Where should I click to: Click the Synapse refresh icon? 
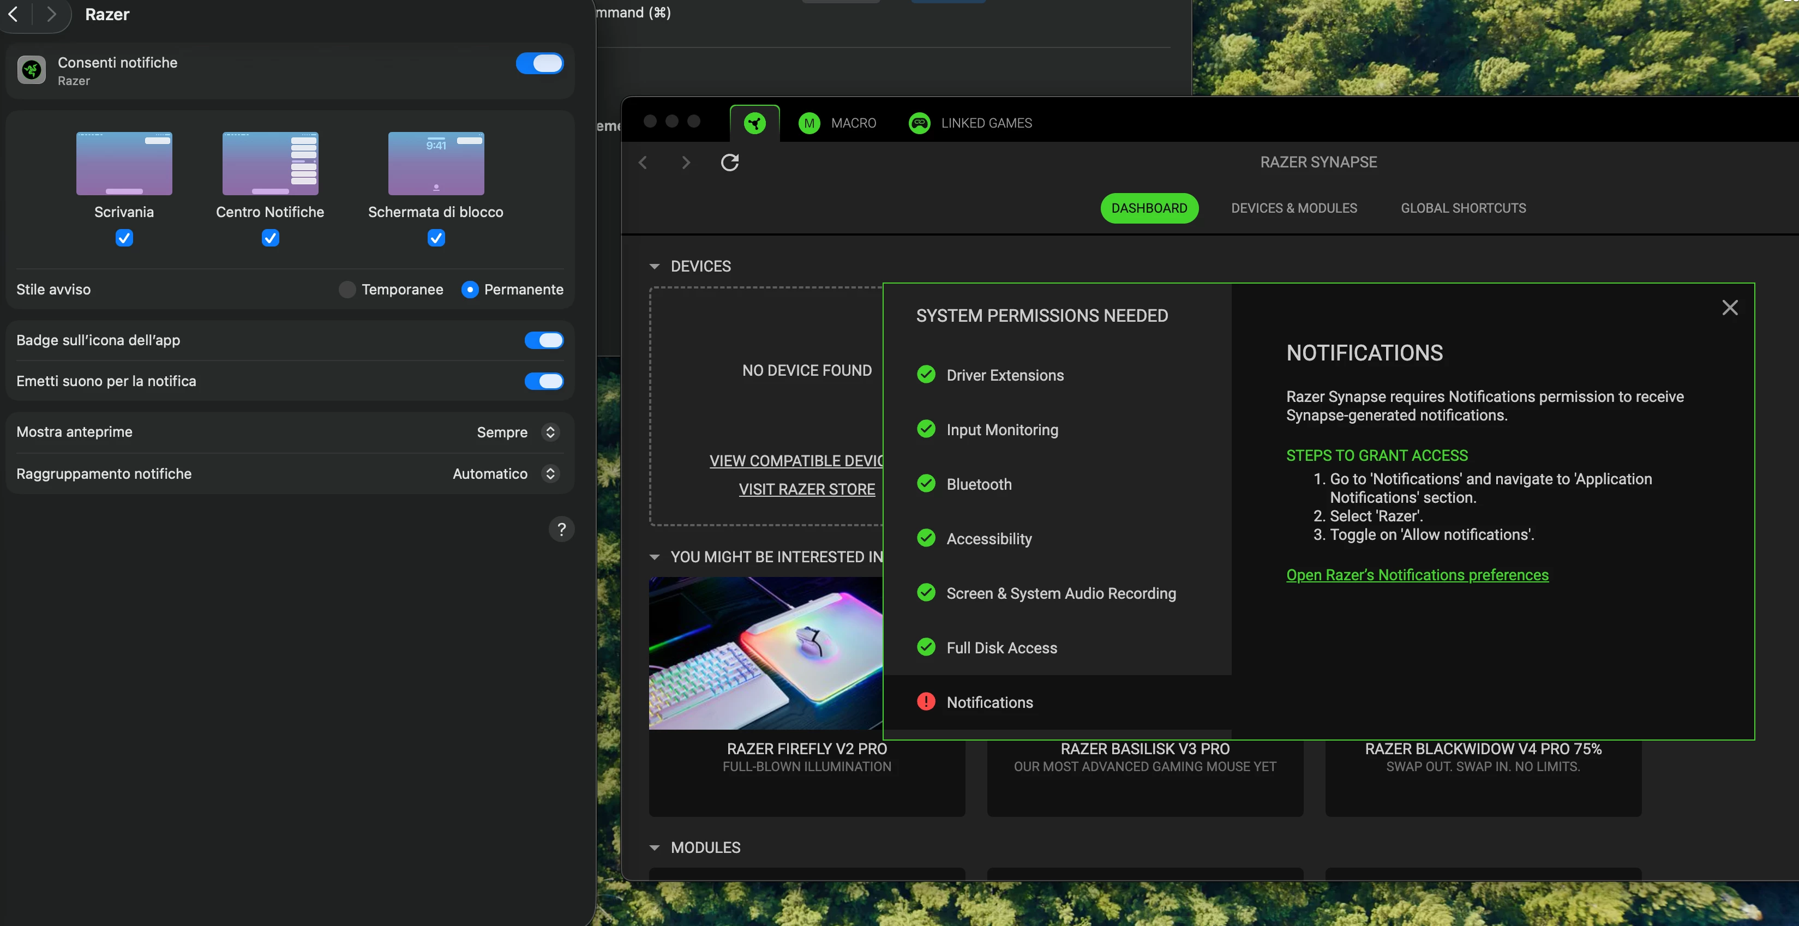pyautogui.click(x=729, y=163)
